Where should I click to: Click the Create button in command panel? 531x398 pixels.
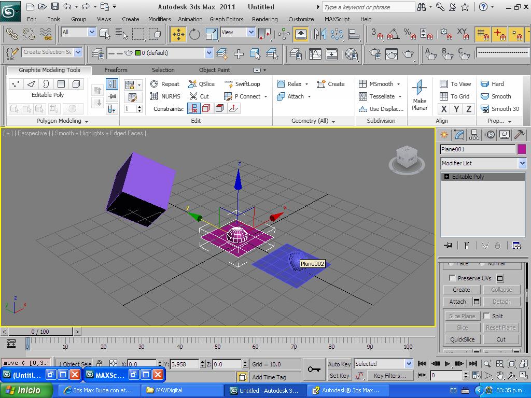pos(462,290)
